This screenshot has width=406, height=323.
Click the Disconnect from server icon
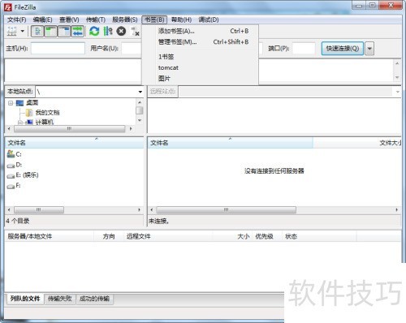(135, 32)
